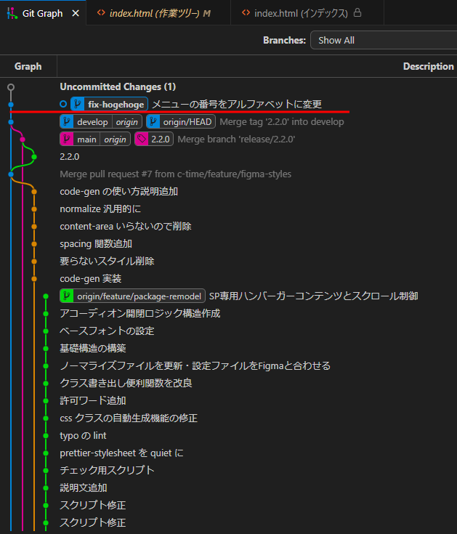Click the Description column header
The width and height of the screenshot is (457, 534).
(x=428, y=66)
